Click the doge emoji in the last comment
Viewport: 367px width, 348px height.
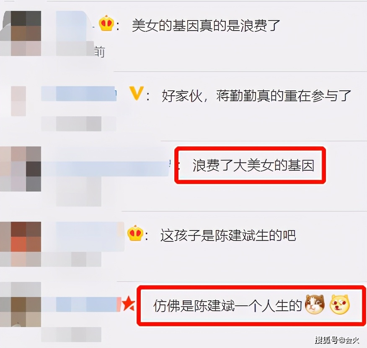(x=340, y=304)
